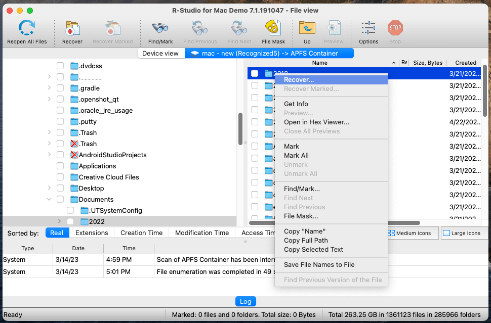Click the Recover toolbar icon

[72, 29]
